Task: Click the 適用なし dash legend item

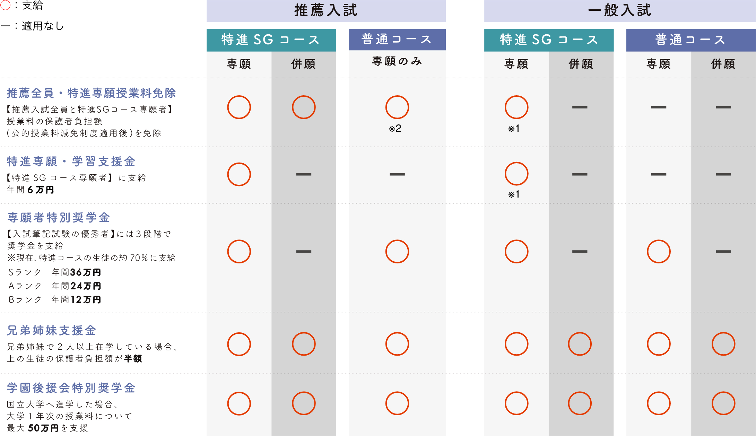Action: [x=33, y=26]
